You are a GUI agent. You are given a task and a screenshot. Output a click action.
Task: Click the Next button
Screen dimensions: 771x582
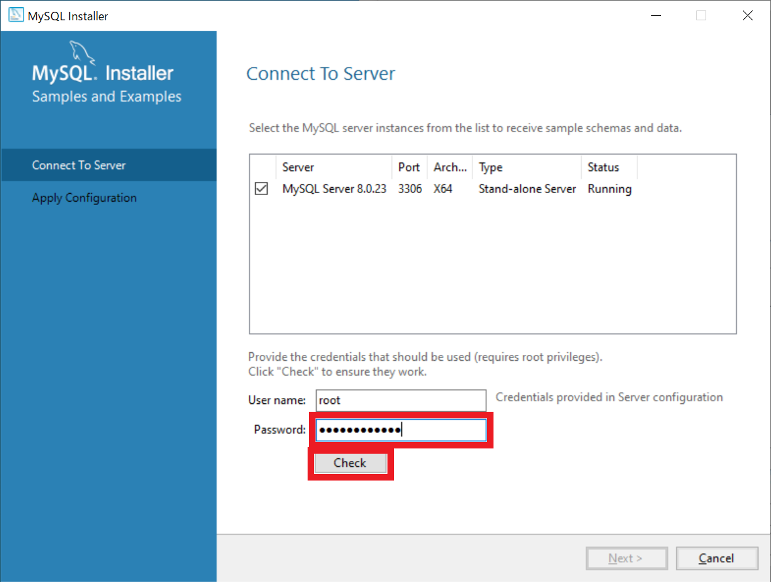tap(626, 558)
